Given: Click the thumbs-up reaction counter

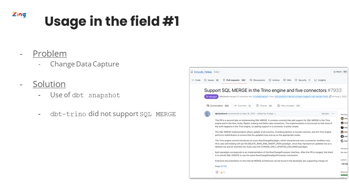Looking at the screenshot, I should [x=222, y=172].
